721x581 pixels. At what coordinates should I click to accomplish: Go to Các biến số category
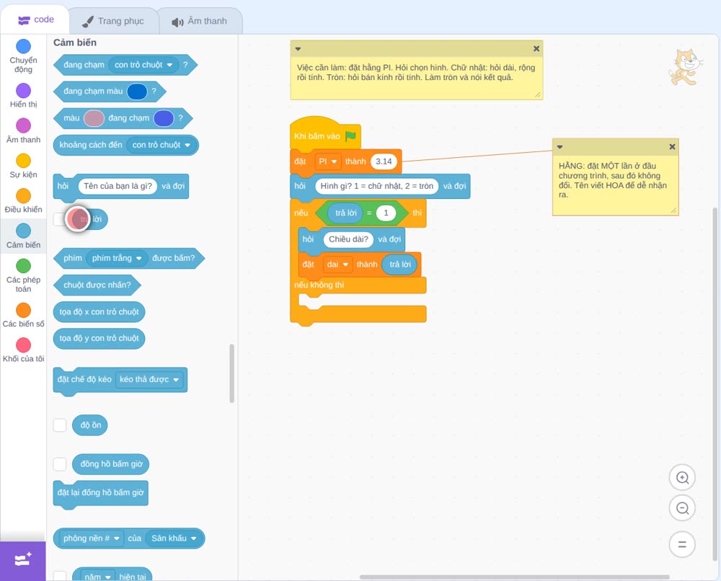pyautogui.click(x=24, y=315)
